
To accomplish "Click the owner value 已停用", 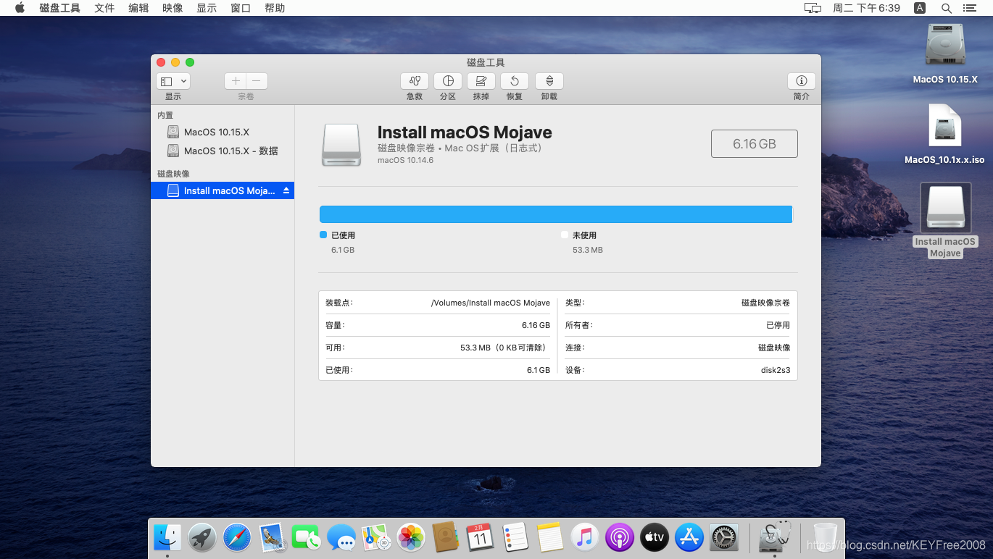I will pos(778,325).
